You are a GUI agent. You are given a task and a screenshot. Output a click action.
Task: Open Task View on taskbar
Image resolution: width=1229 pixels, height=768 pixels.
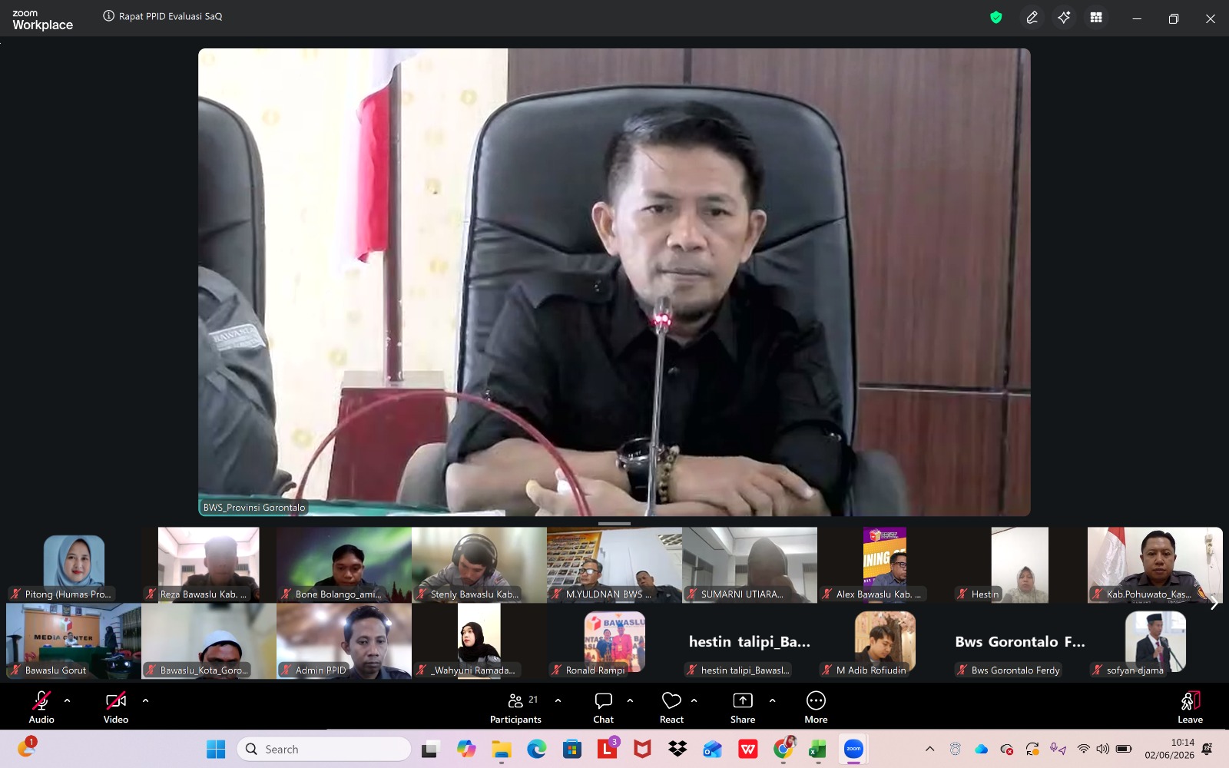point(430,749)
